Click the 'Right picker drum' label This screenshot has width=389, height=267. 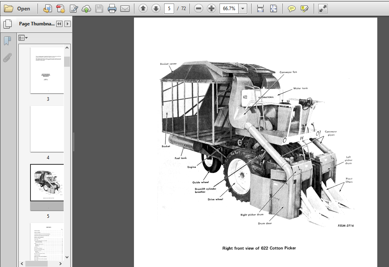[x=252, y=215]
